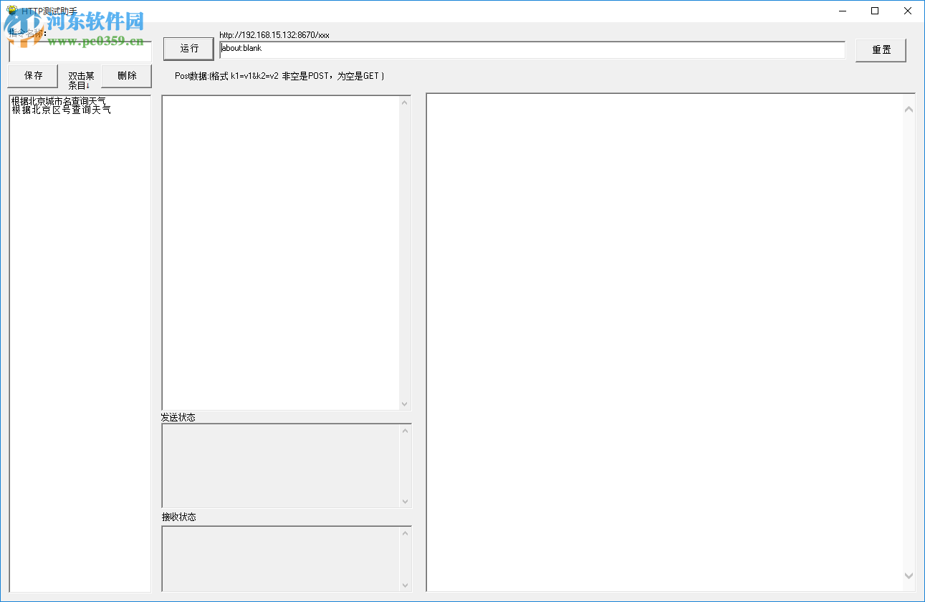Click the 运行 (Run) button
Viewport: 925px width, 602px height.
[188, 49]
